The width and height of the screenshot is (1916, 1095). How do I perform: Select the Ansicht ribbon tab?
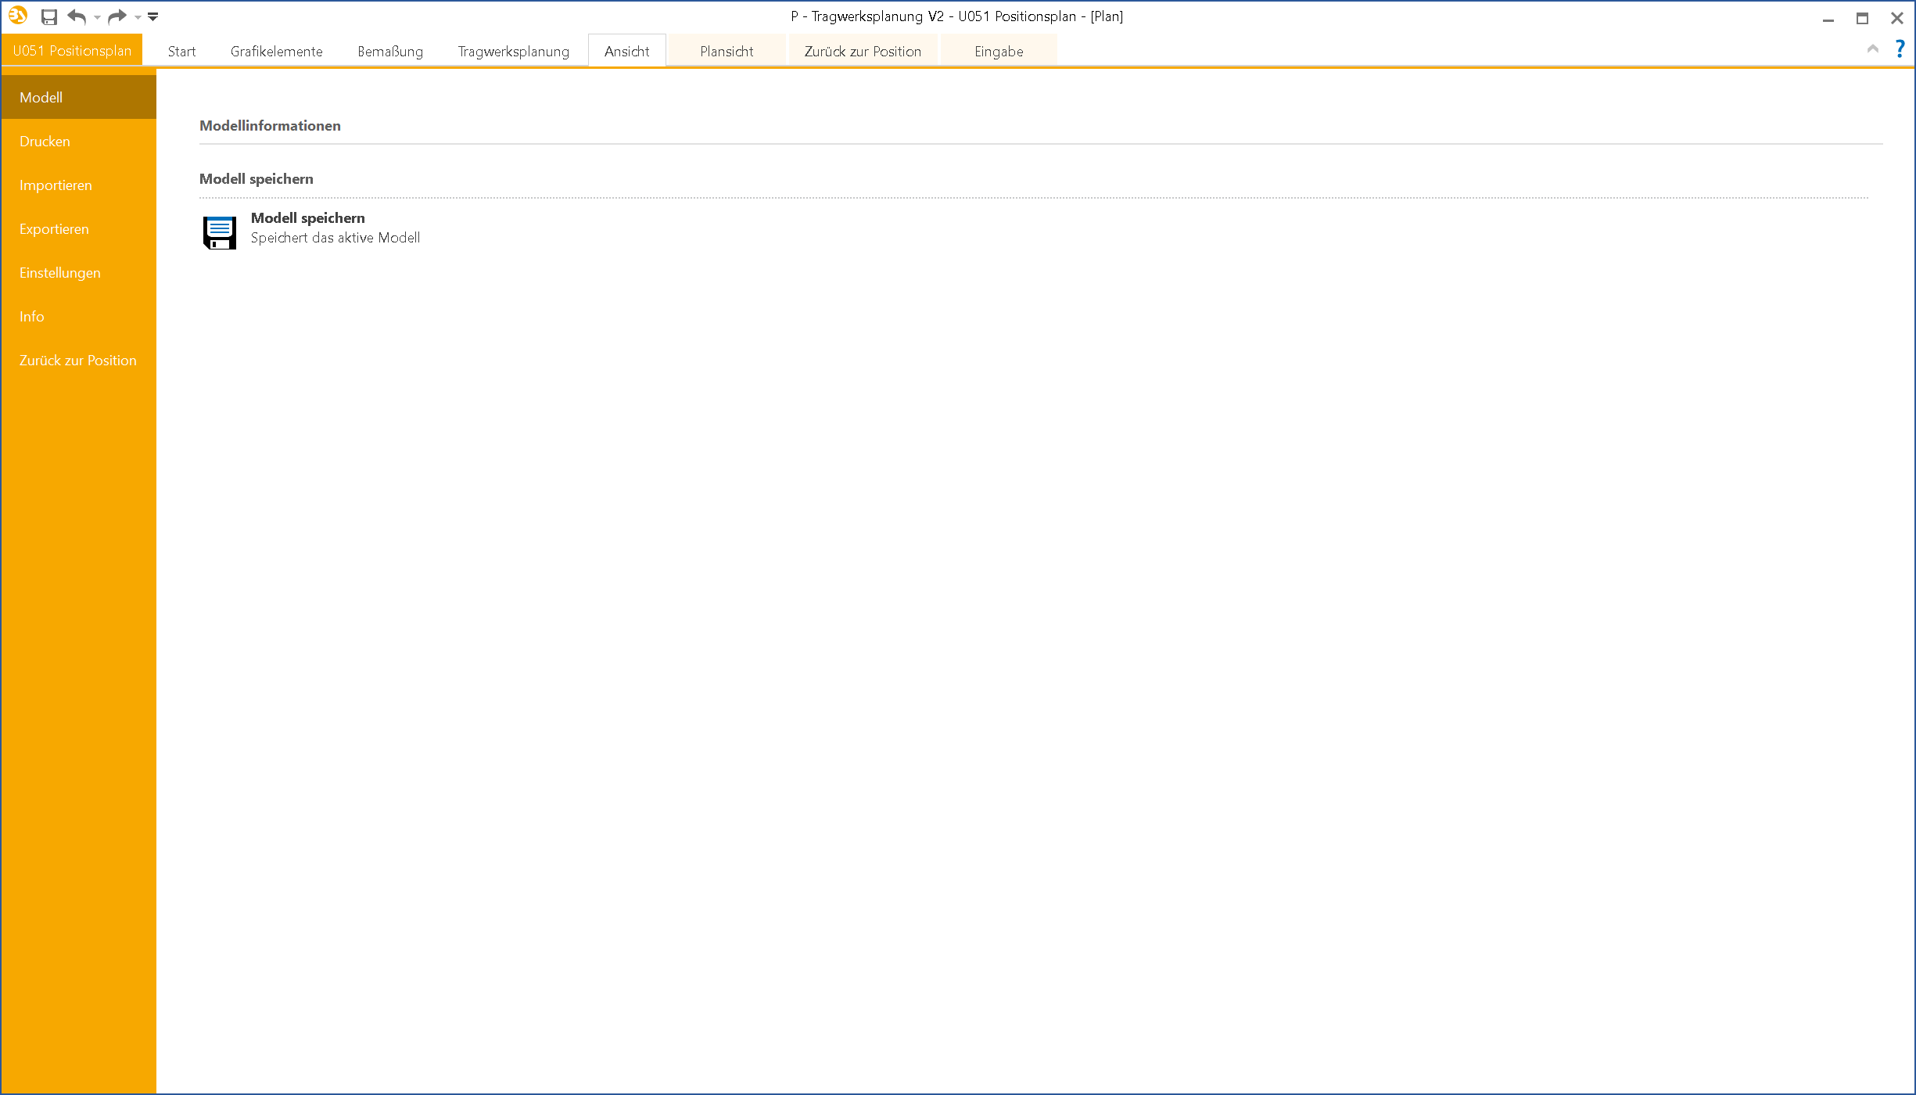point(626,52)
